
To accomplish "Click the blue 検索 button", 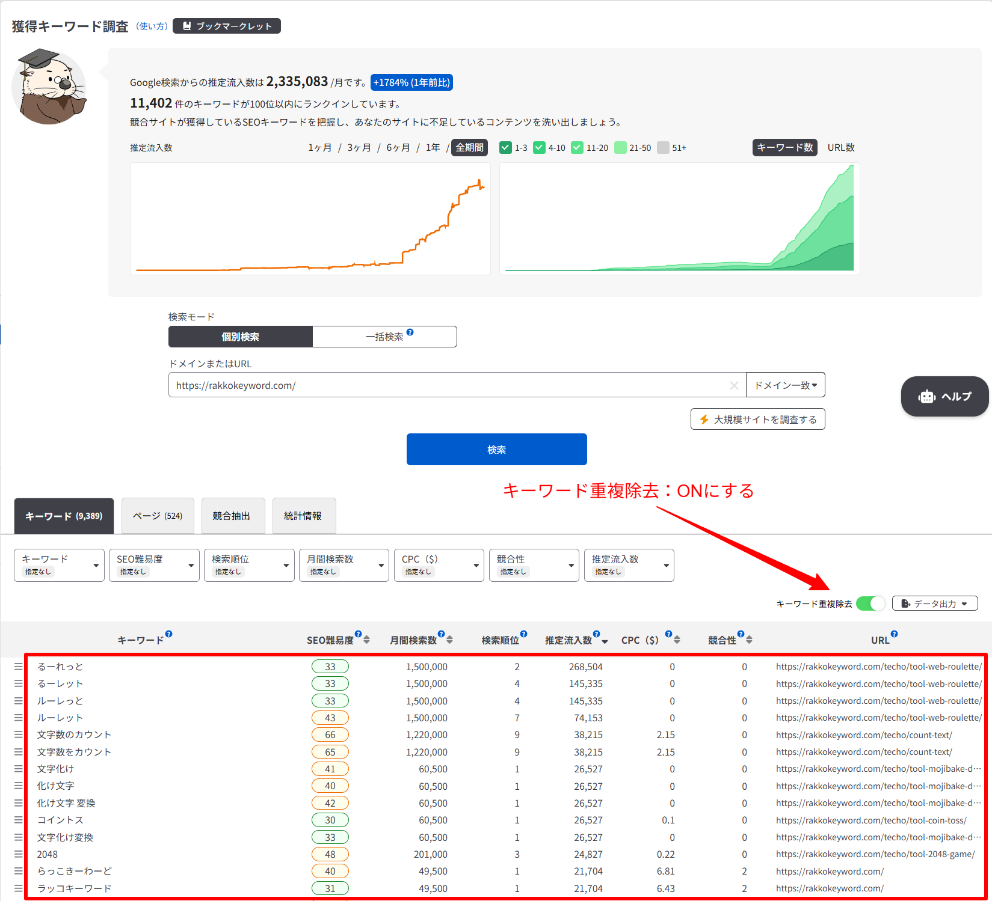I will click(x=497, y=450).
